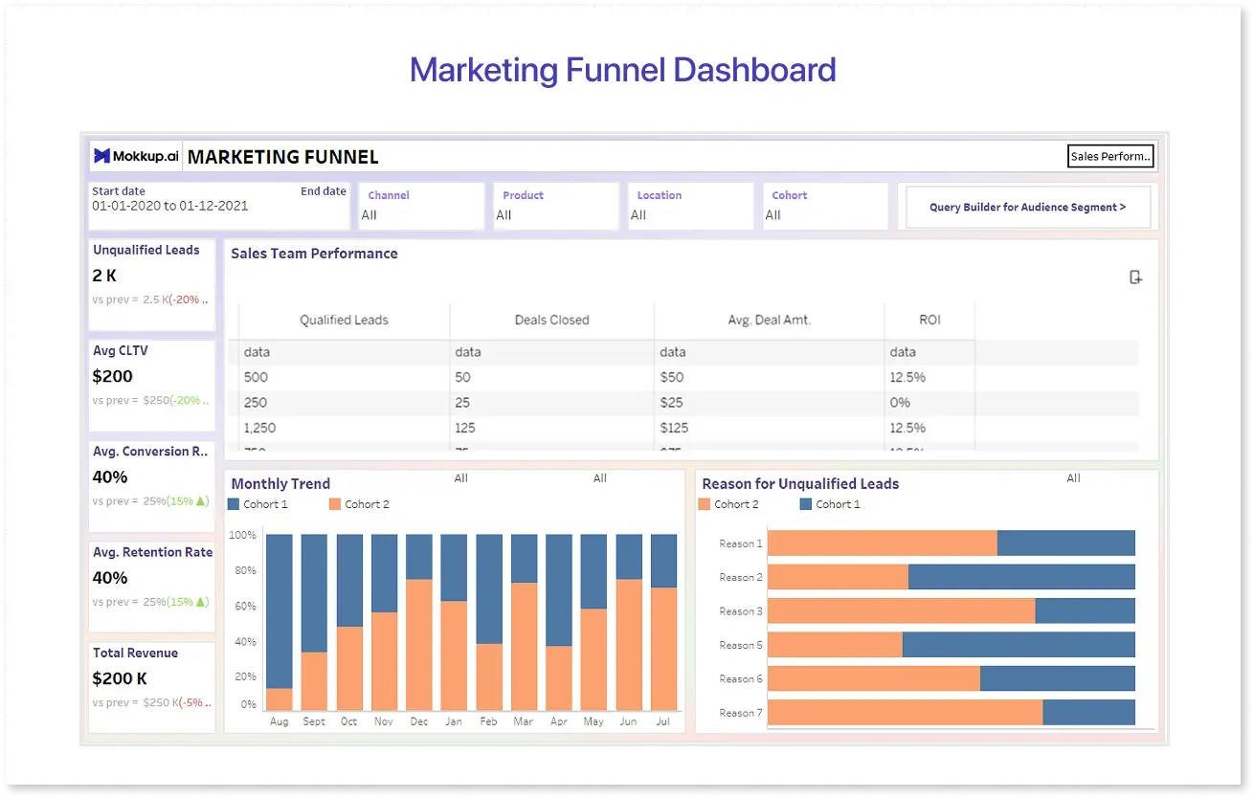Click the Deals Closed column header
The image size is (1254, 798).
click(551, 321)
